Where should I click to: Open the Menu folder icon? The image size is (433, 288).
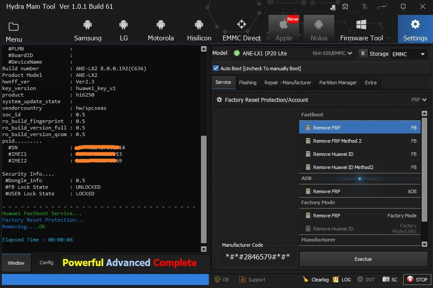tap(14, 27)
